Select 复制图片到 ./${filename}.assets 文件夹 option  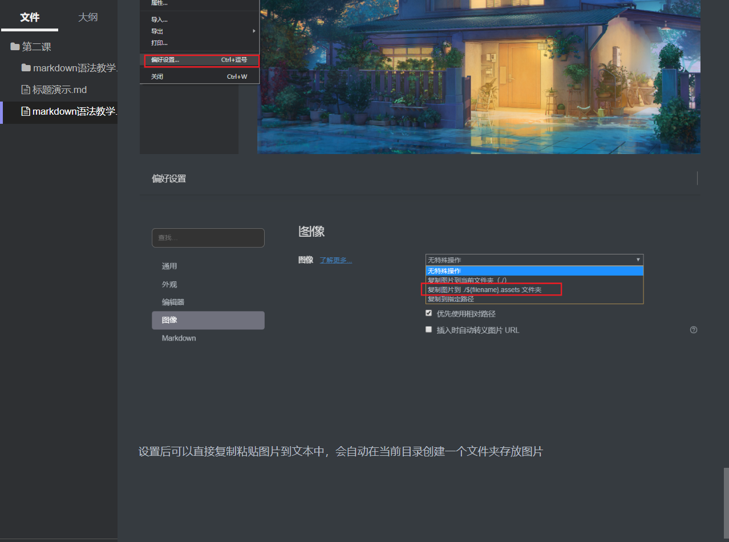click(x=485, y=290)
